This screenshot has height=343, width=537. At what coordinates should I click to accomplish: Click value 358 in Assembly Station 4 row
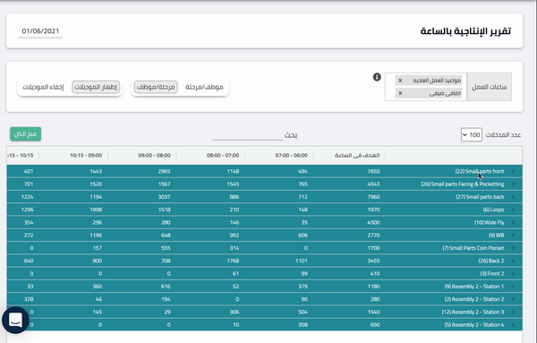click(303, 324)
